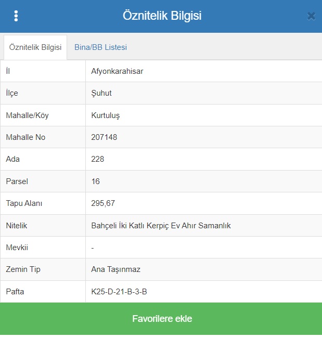Select the Mahalle/Köy row label
322x338 pixels.
[x=27, y=115]
